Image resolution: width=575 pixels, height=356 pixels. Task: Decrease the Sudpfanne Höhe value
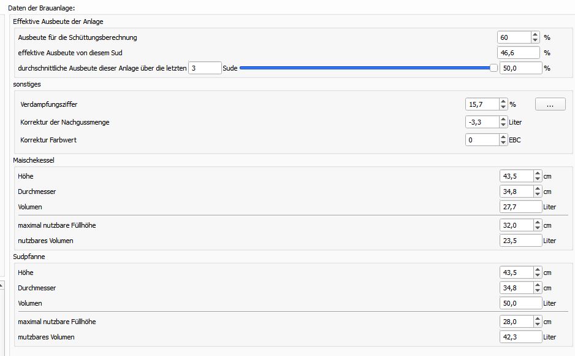(538, 276)
